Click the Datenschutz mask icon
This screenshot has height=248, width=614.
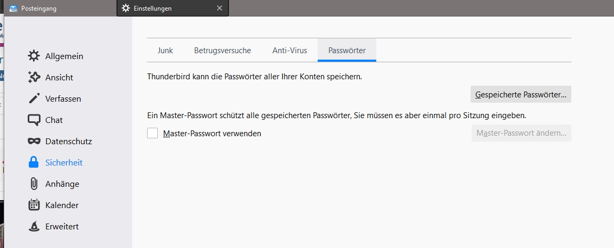34,141
